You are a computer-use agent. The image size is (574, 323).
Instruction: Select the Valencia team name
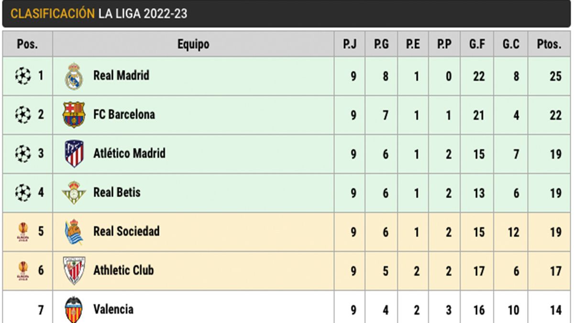pyautogui.click(x=113, y=309)
